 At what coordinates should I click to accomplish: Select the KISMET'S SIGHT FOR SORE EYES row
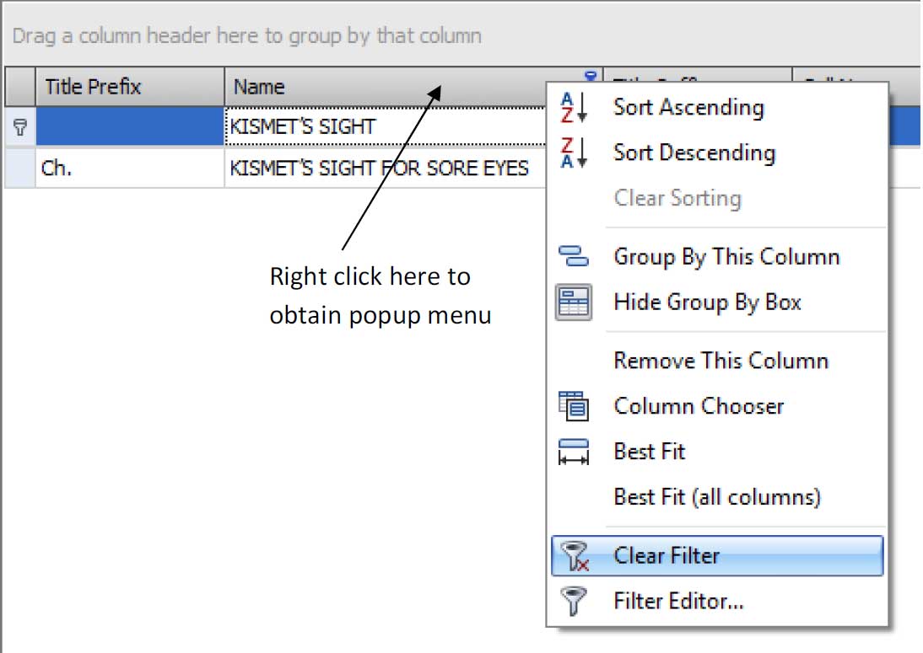(379, 169)
